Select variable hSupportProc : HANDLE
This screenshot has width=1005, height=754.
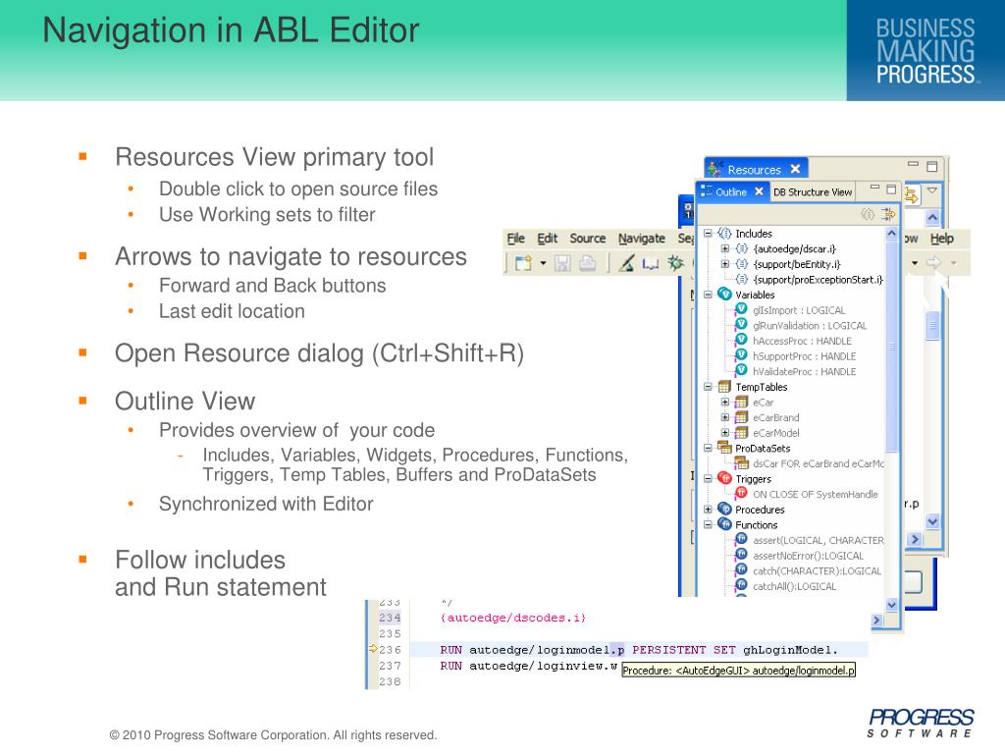[x=805, y=356]
